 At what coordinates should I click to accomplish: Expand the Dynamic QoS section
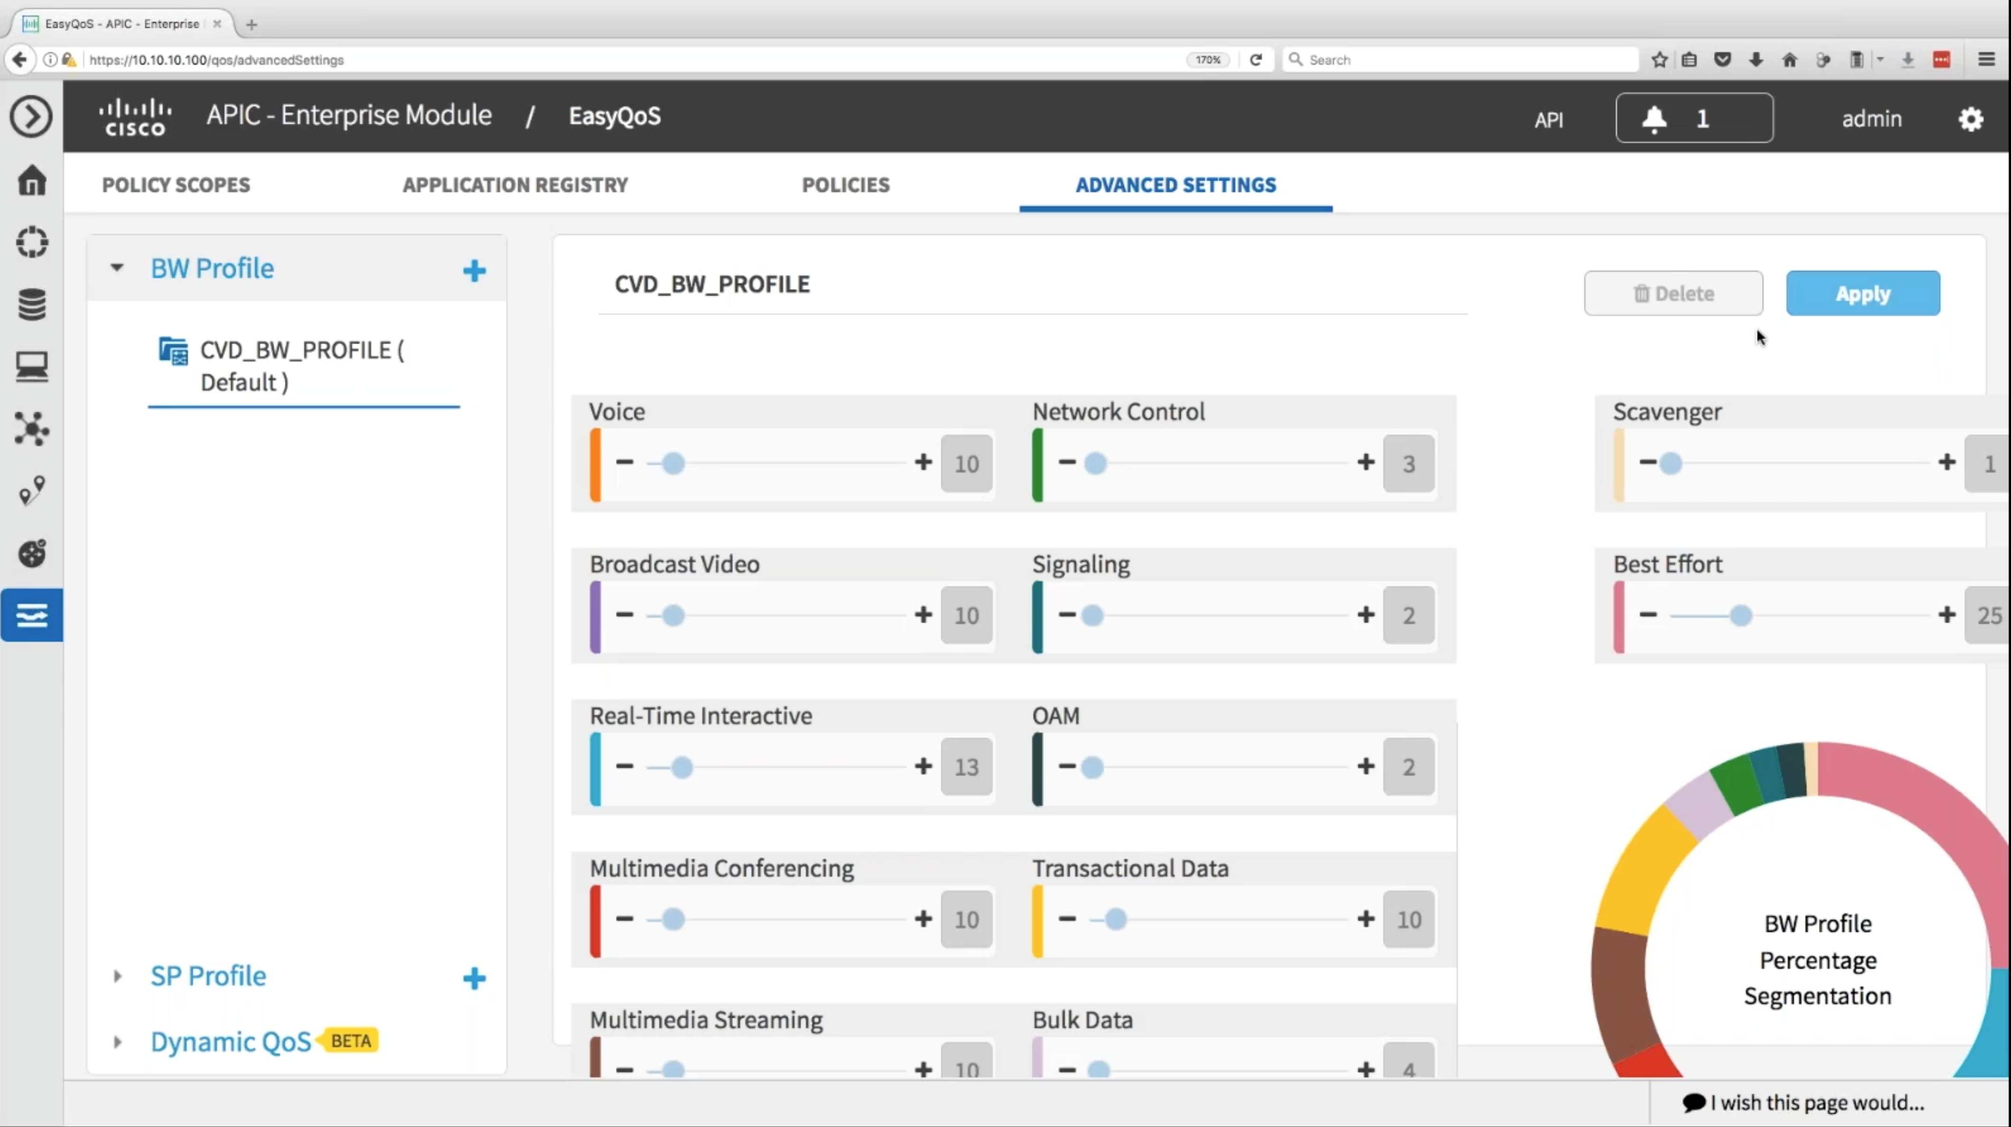tap(117, 1041)
